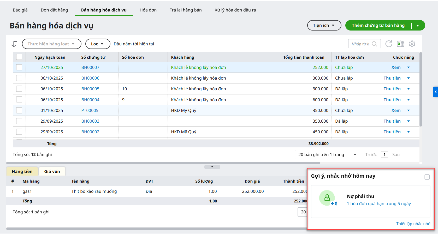Minimize the reminders panel
The width and height of the screenshot is (438, 234).
click(x=427, y=177)
